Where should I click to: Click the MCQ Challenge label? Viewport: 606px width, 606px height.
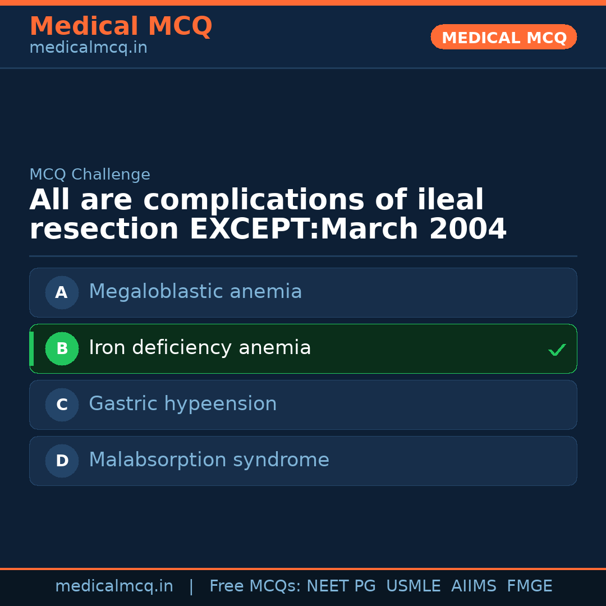tap(90, 175)
